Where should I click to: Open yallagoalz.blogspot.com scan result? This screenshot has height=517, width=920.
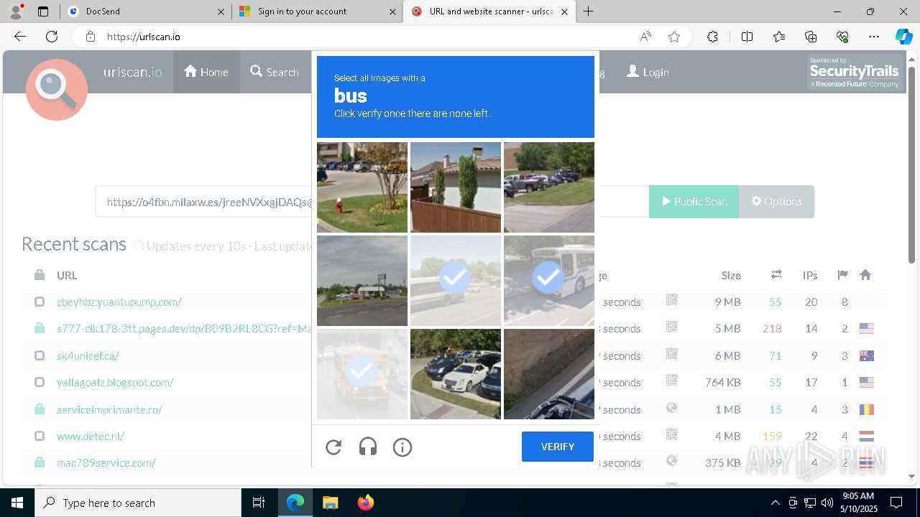[115, 382]
